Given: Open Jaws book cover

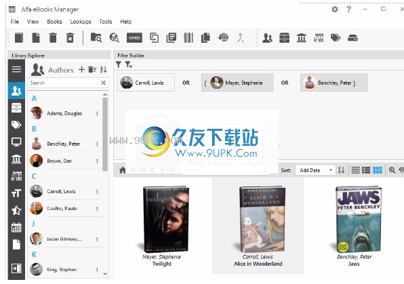Looking at the screenshot, I should tap(359, 220).
